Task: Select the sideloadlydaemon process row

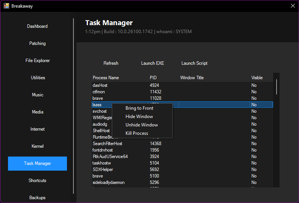Action: (182, 182)
